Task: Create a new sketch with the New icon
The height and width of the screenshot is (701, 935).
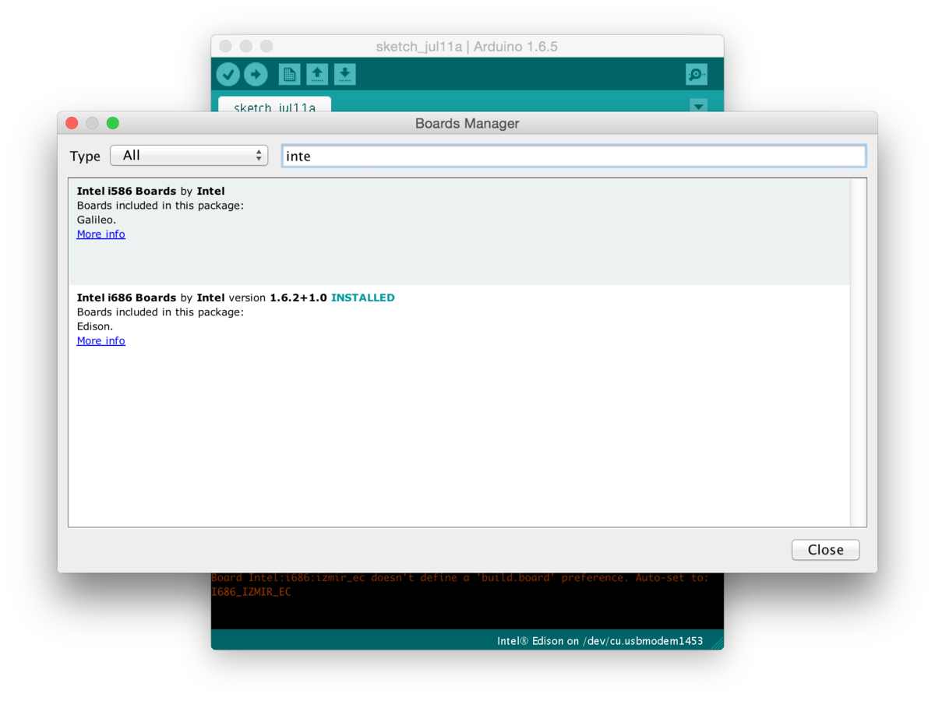Action: pyautogui.click(x=289, y=74)
